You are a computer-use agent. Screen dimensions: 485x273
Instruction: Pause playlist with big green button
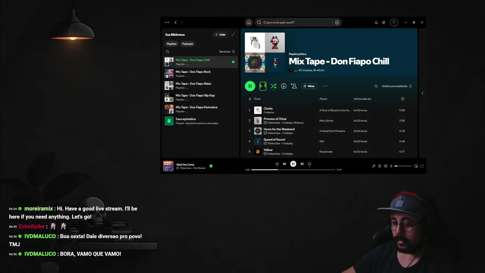(250, 86)
